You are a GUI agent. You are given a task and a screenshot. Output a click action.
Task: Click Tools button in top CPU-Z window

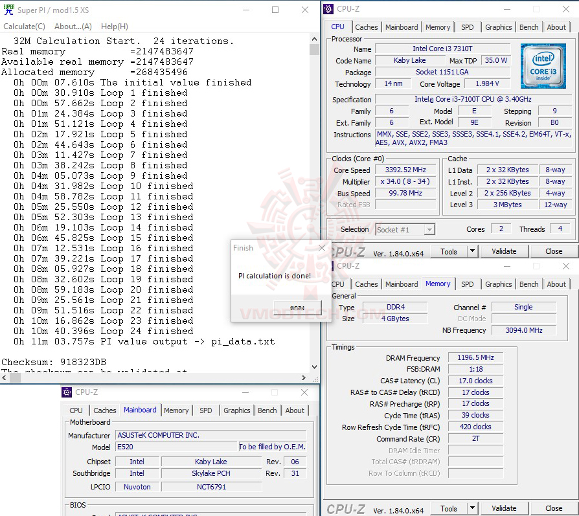click(449, 251)
